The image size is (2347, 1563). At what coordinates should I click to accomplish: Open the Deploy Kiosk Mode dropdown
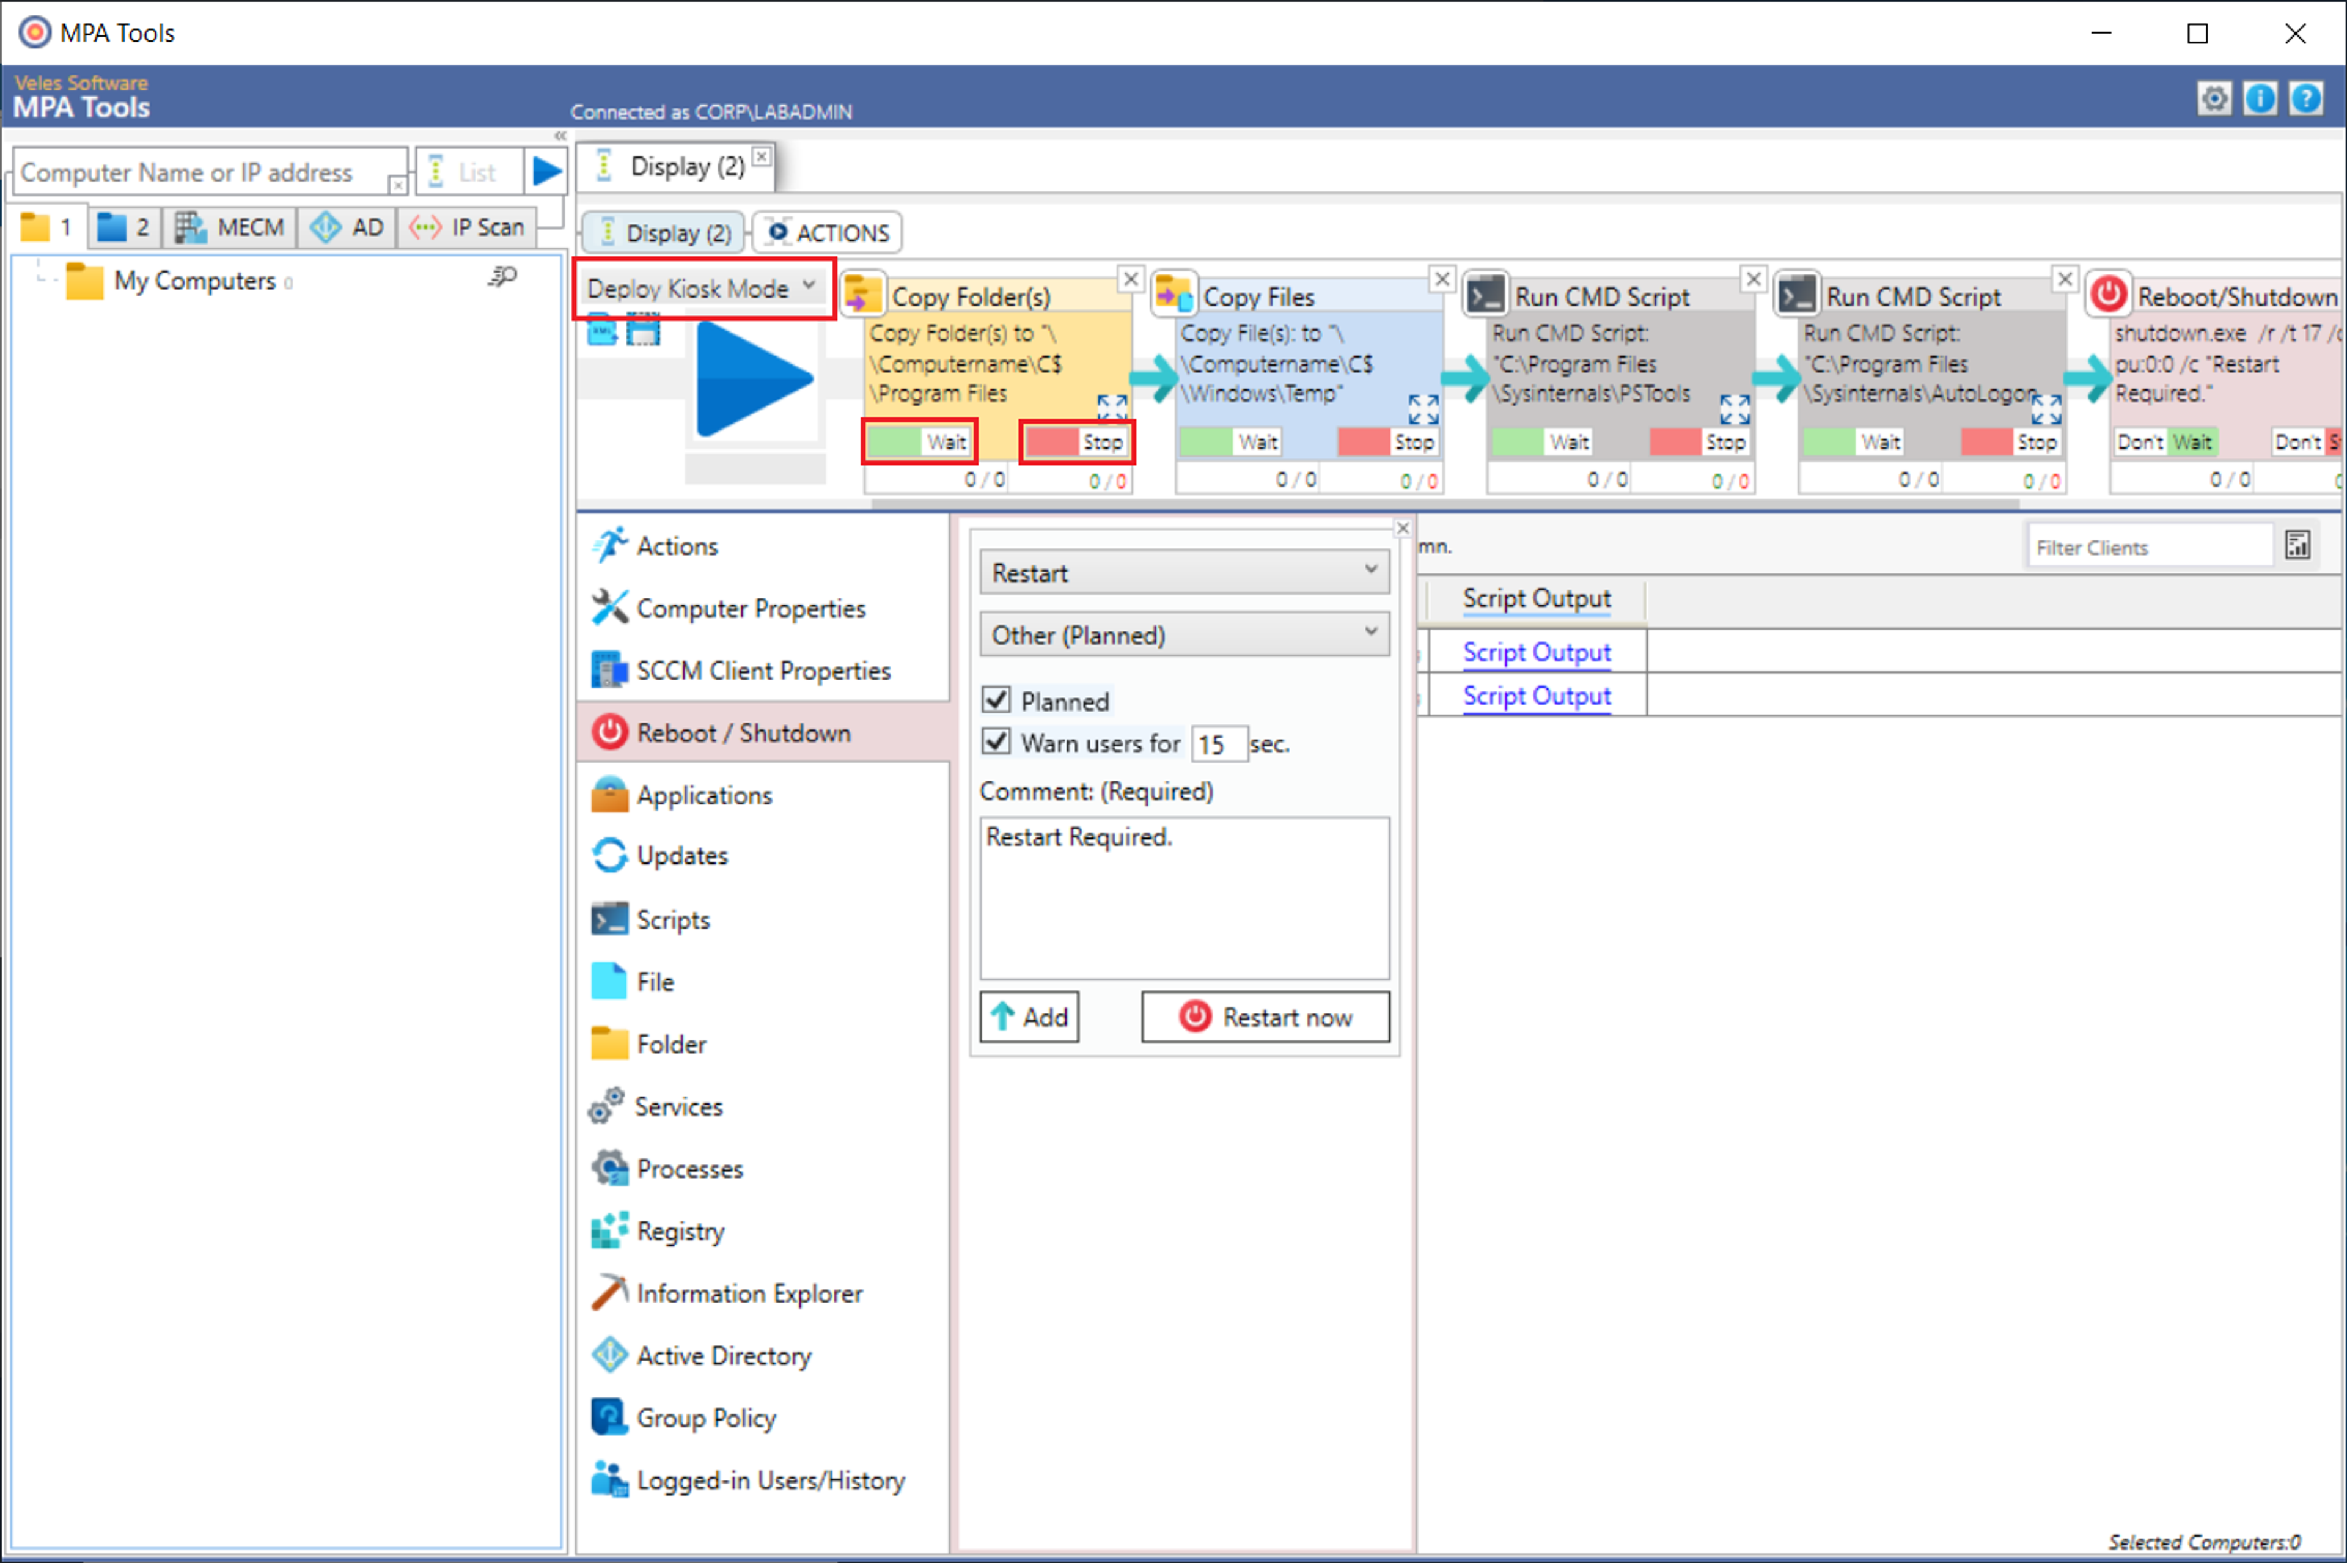click(x=703, y=288)
